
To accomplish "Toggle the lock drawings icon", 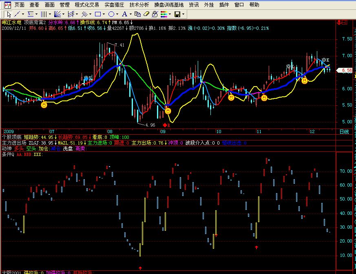I will 155,14.
